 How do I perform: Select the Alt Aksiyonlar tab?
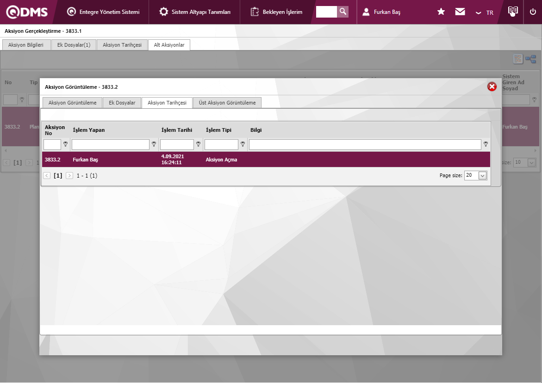(x=169, y=45)
